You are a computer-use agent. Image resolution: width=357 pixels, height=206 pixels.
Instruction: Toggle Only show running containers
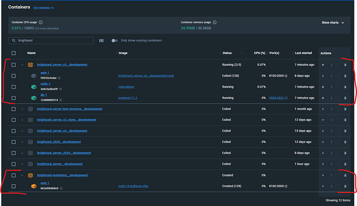pos(114,40)
